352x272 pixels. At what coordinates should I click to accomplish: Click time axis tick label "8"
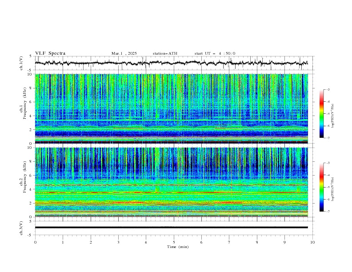point(257,242)
